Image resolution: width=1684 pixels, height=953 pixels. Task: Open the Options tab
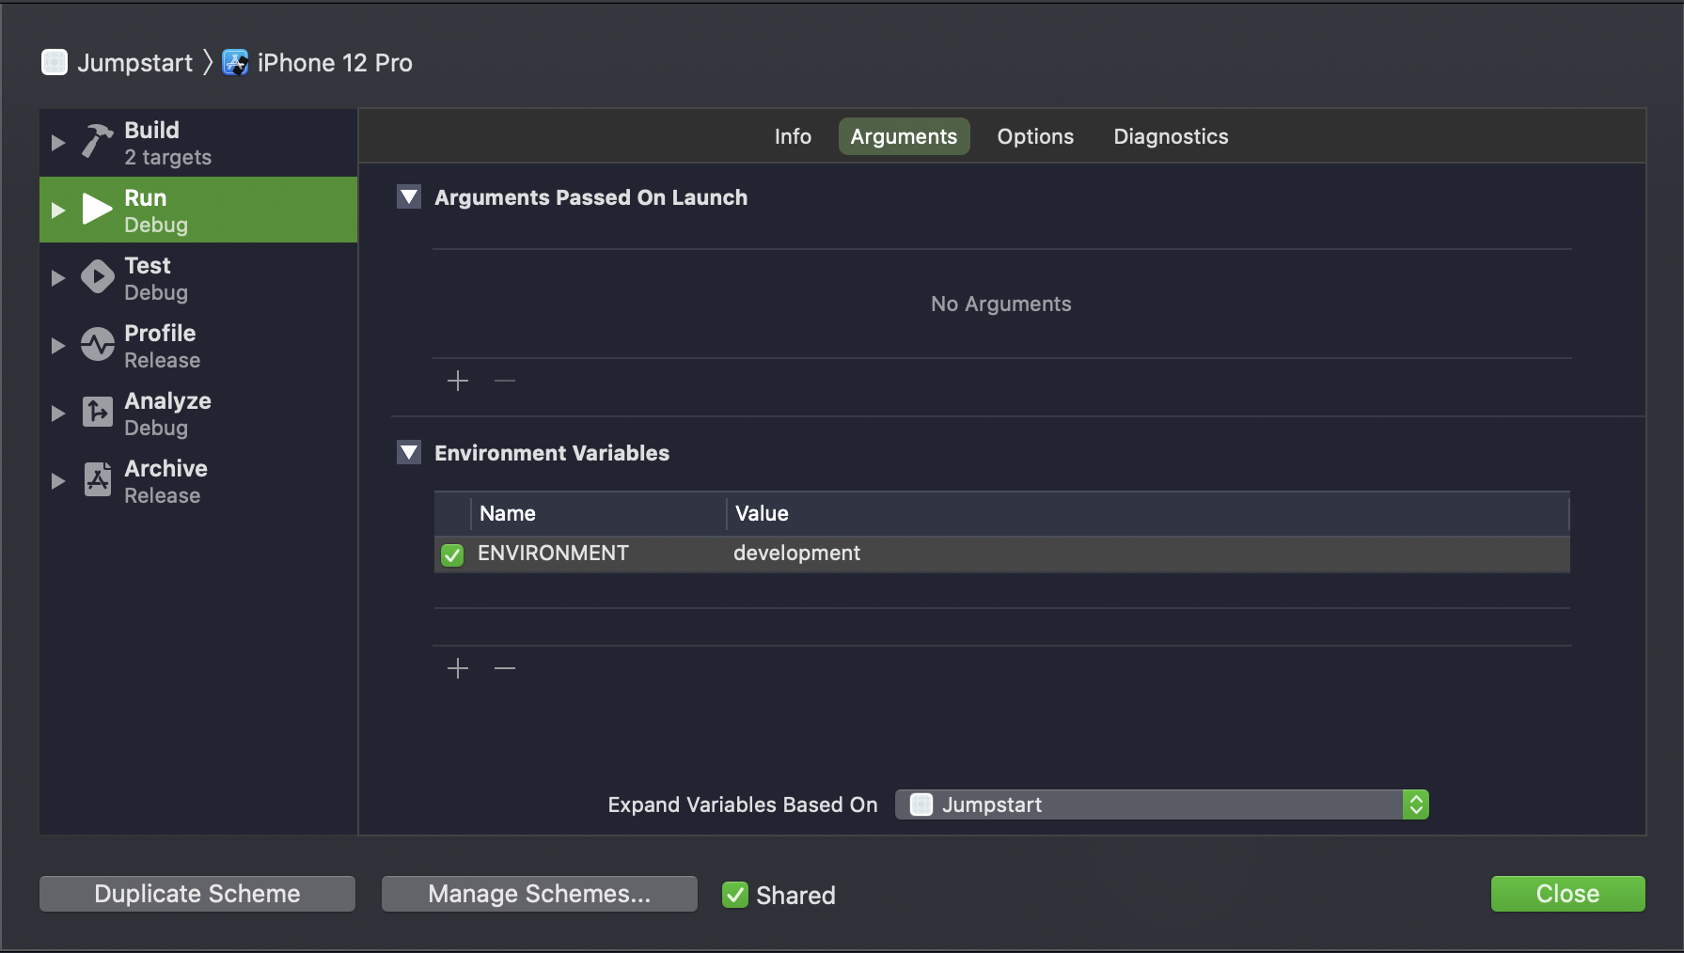point(1035,136)
